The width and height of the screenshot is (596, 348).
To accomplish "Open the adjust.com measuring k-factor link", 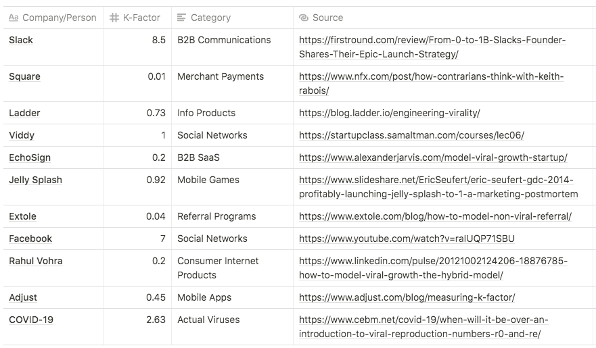I will click(407, 297).
